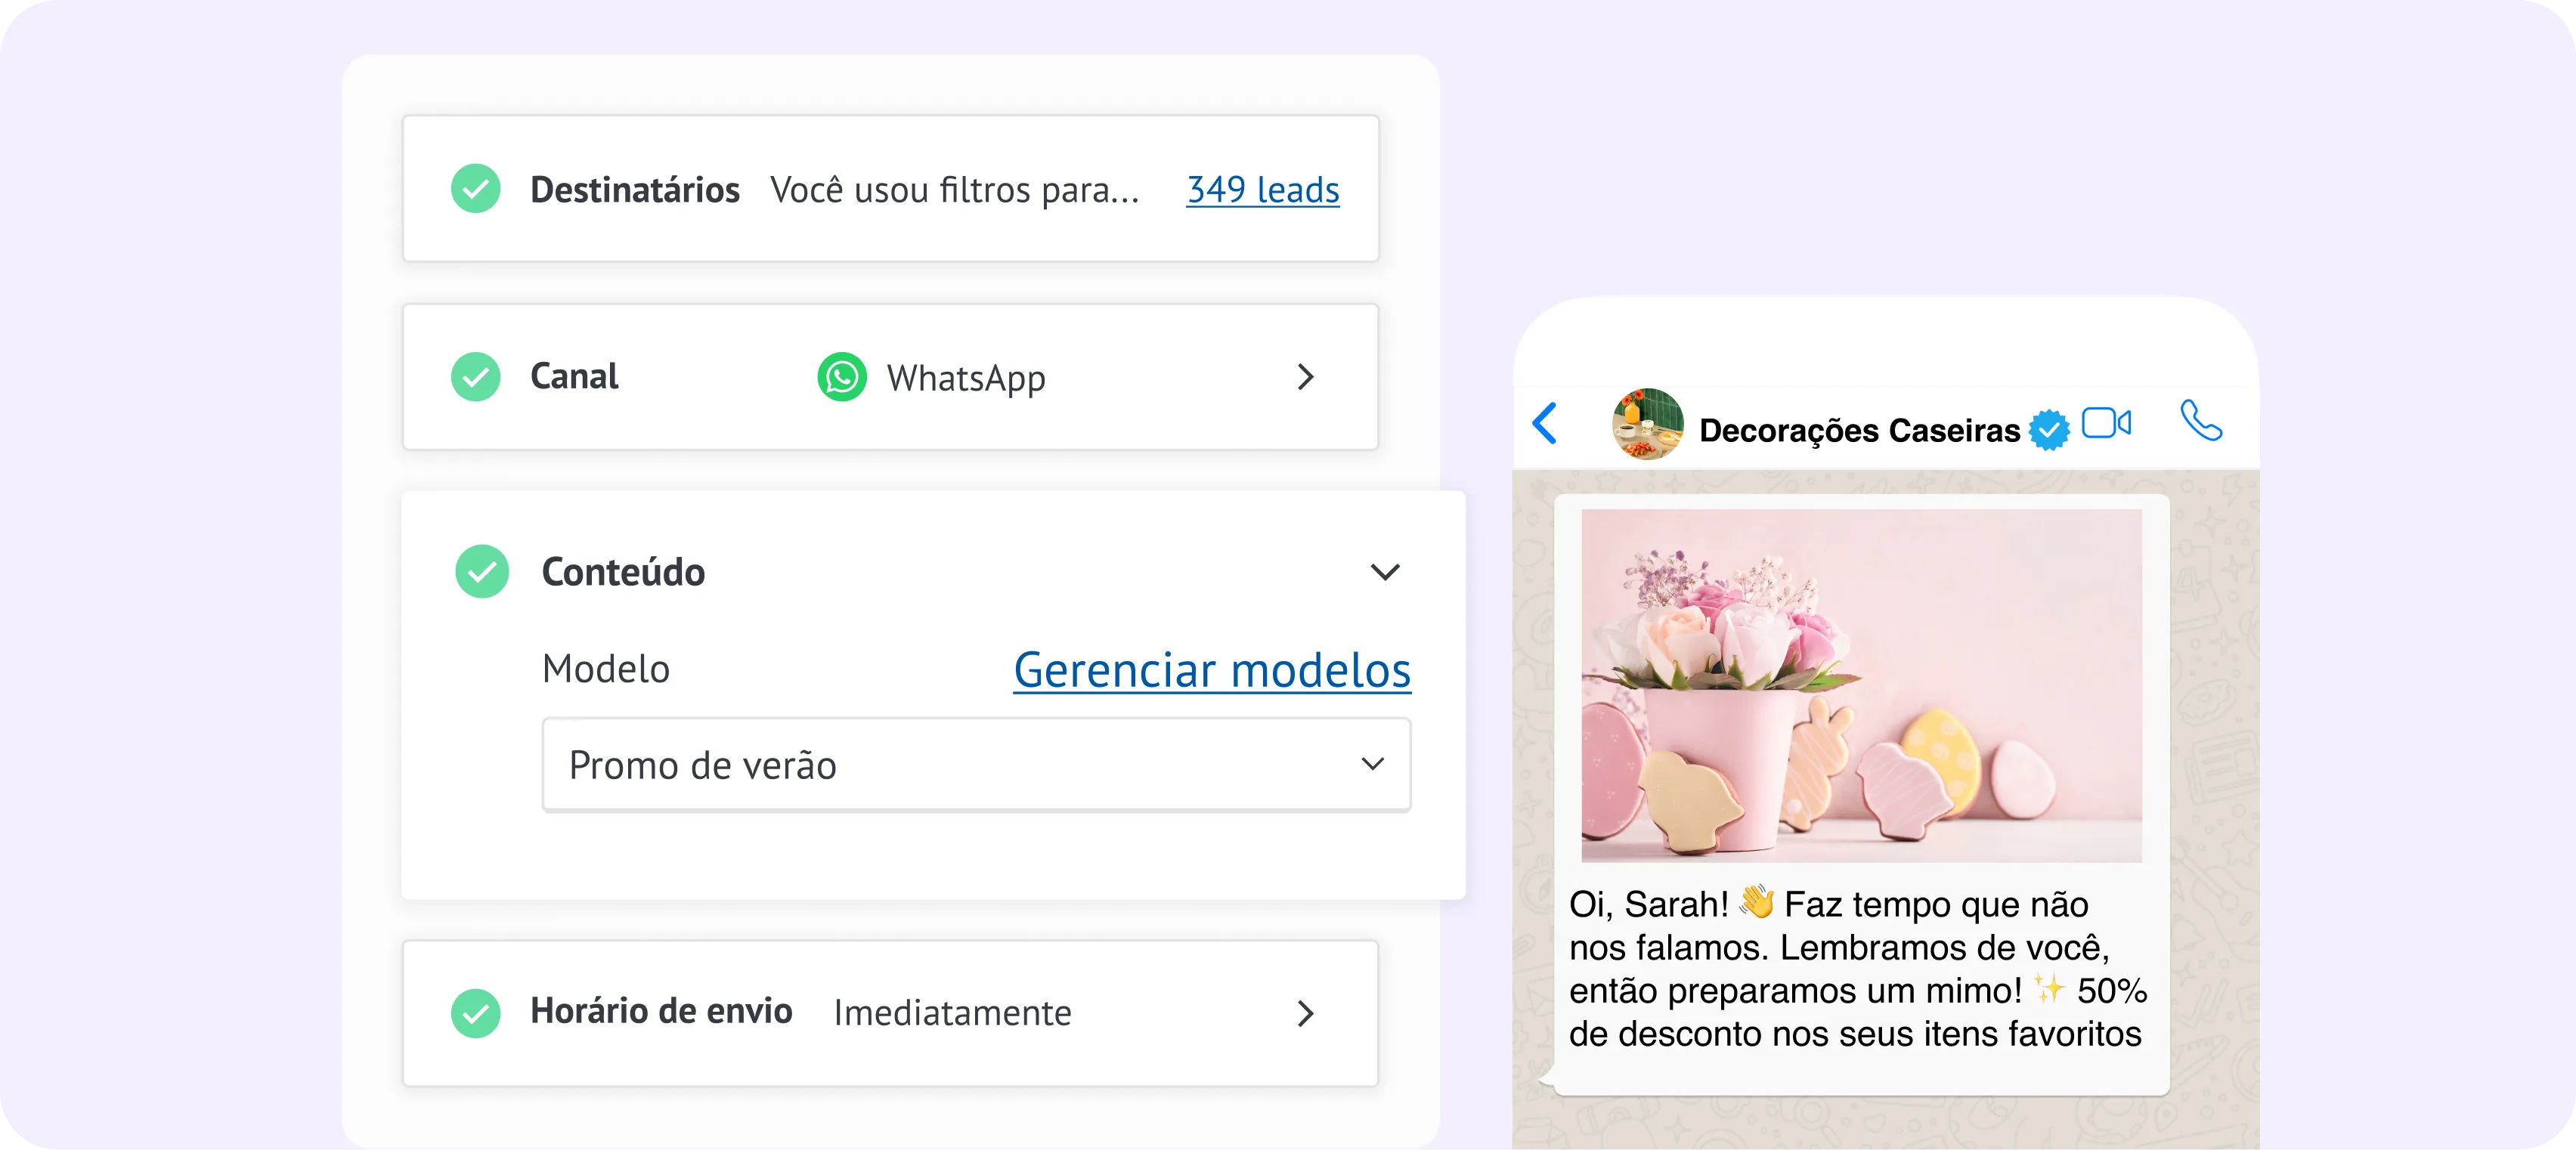Click the WhatsApp logo icon in Canal row
This screenshot has height=1150, width=2576.
(x=842, y=377)
